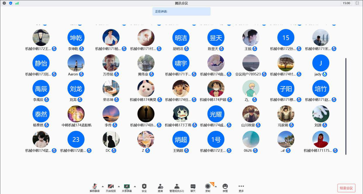Expand video options arrow beside 开启视频
Screen dimensions: 363x194
tap(119, 186)
